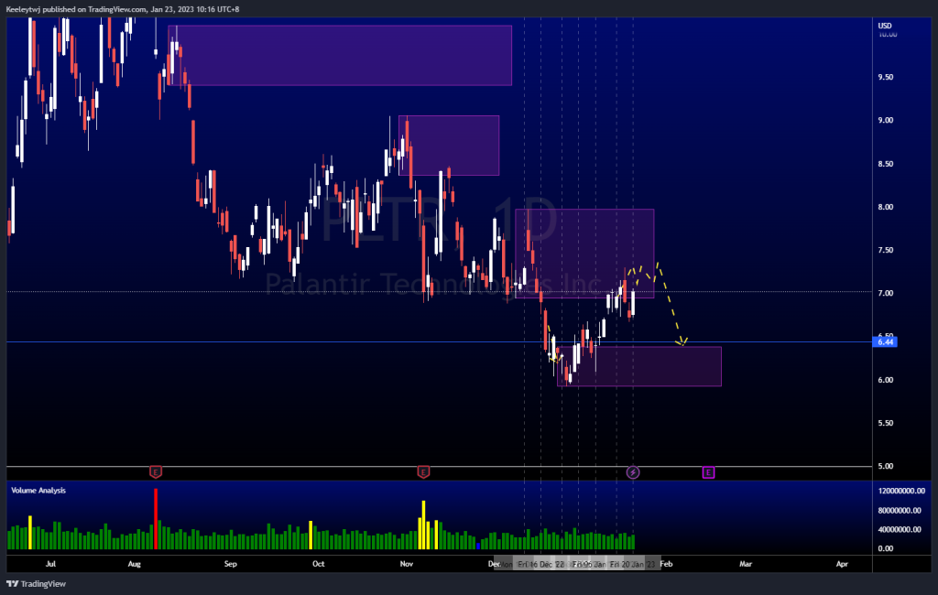938x595 pixels.
Task: Select the large top supply zone rectangle
Action: coord(339,55)
